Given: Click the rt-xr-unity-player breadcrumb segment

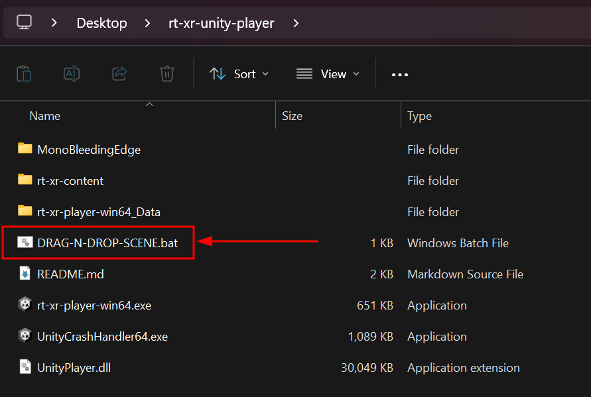Looking at the screenshot, I should tap(221, 23).
